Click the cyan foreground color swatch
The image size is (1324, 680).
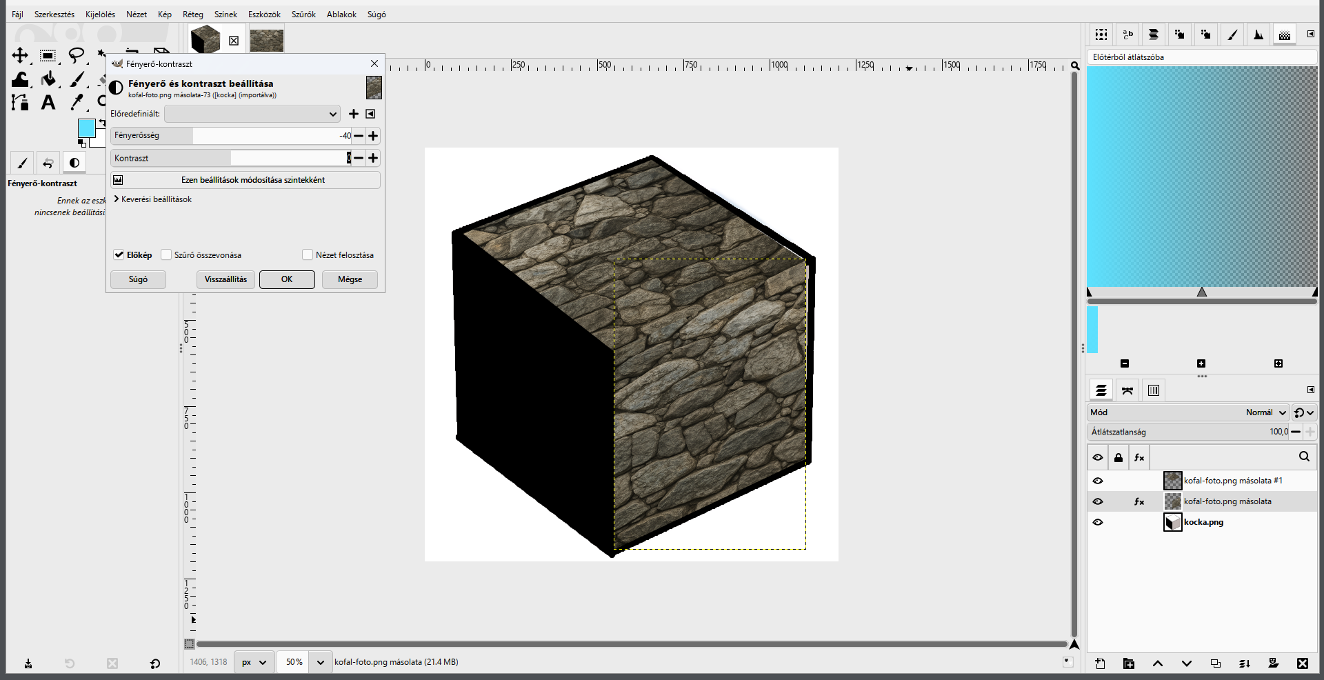pos(86,128)
